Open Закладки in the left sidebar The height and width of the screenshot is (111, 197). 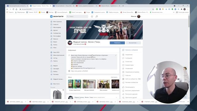(x=55, y=69)
